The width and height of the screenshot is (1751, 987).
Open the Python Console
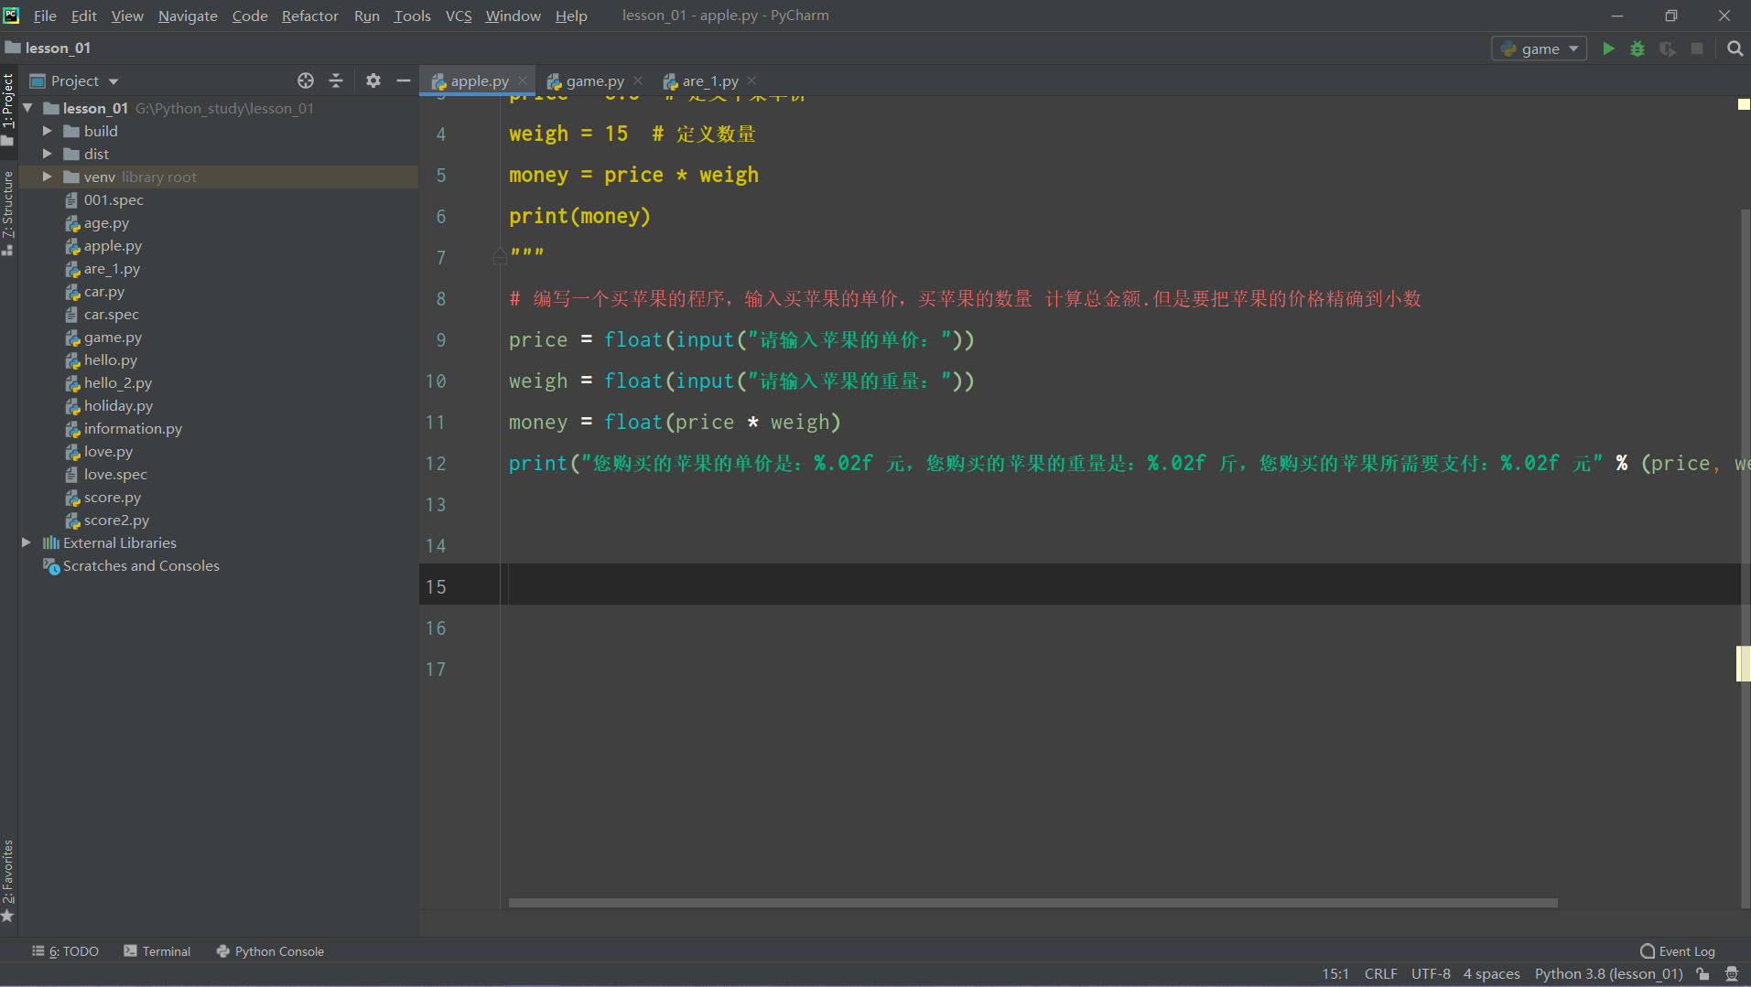[x=270, y=951]
